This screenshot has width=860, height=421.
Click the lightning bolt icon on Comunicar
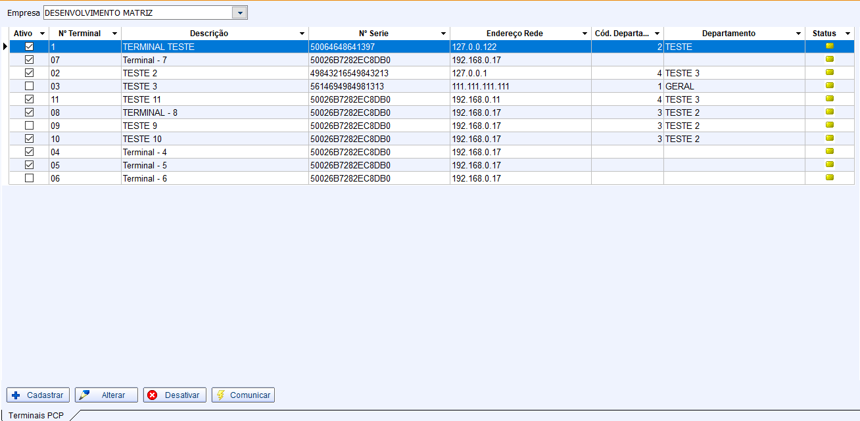(x=221, y=395)
